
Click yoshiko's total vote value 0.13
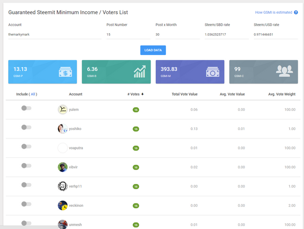tap(194, 129)
